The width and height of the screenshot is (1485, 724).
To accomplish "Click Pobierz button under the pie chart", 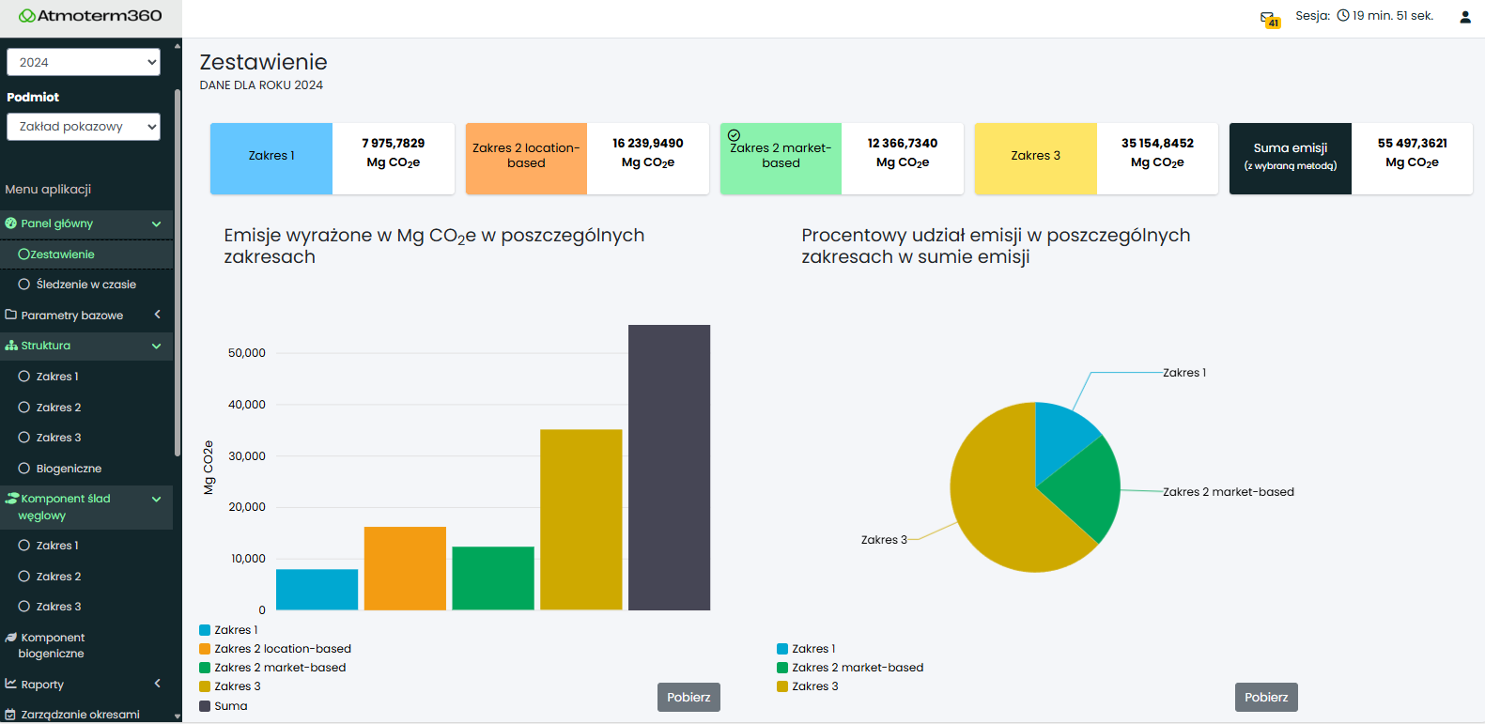I will click(1265, 697).
